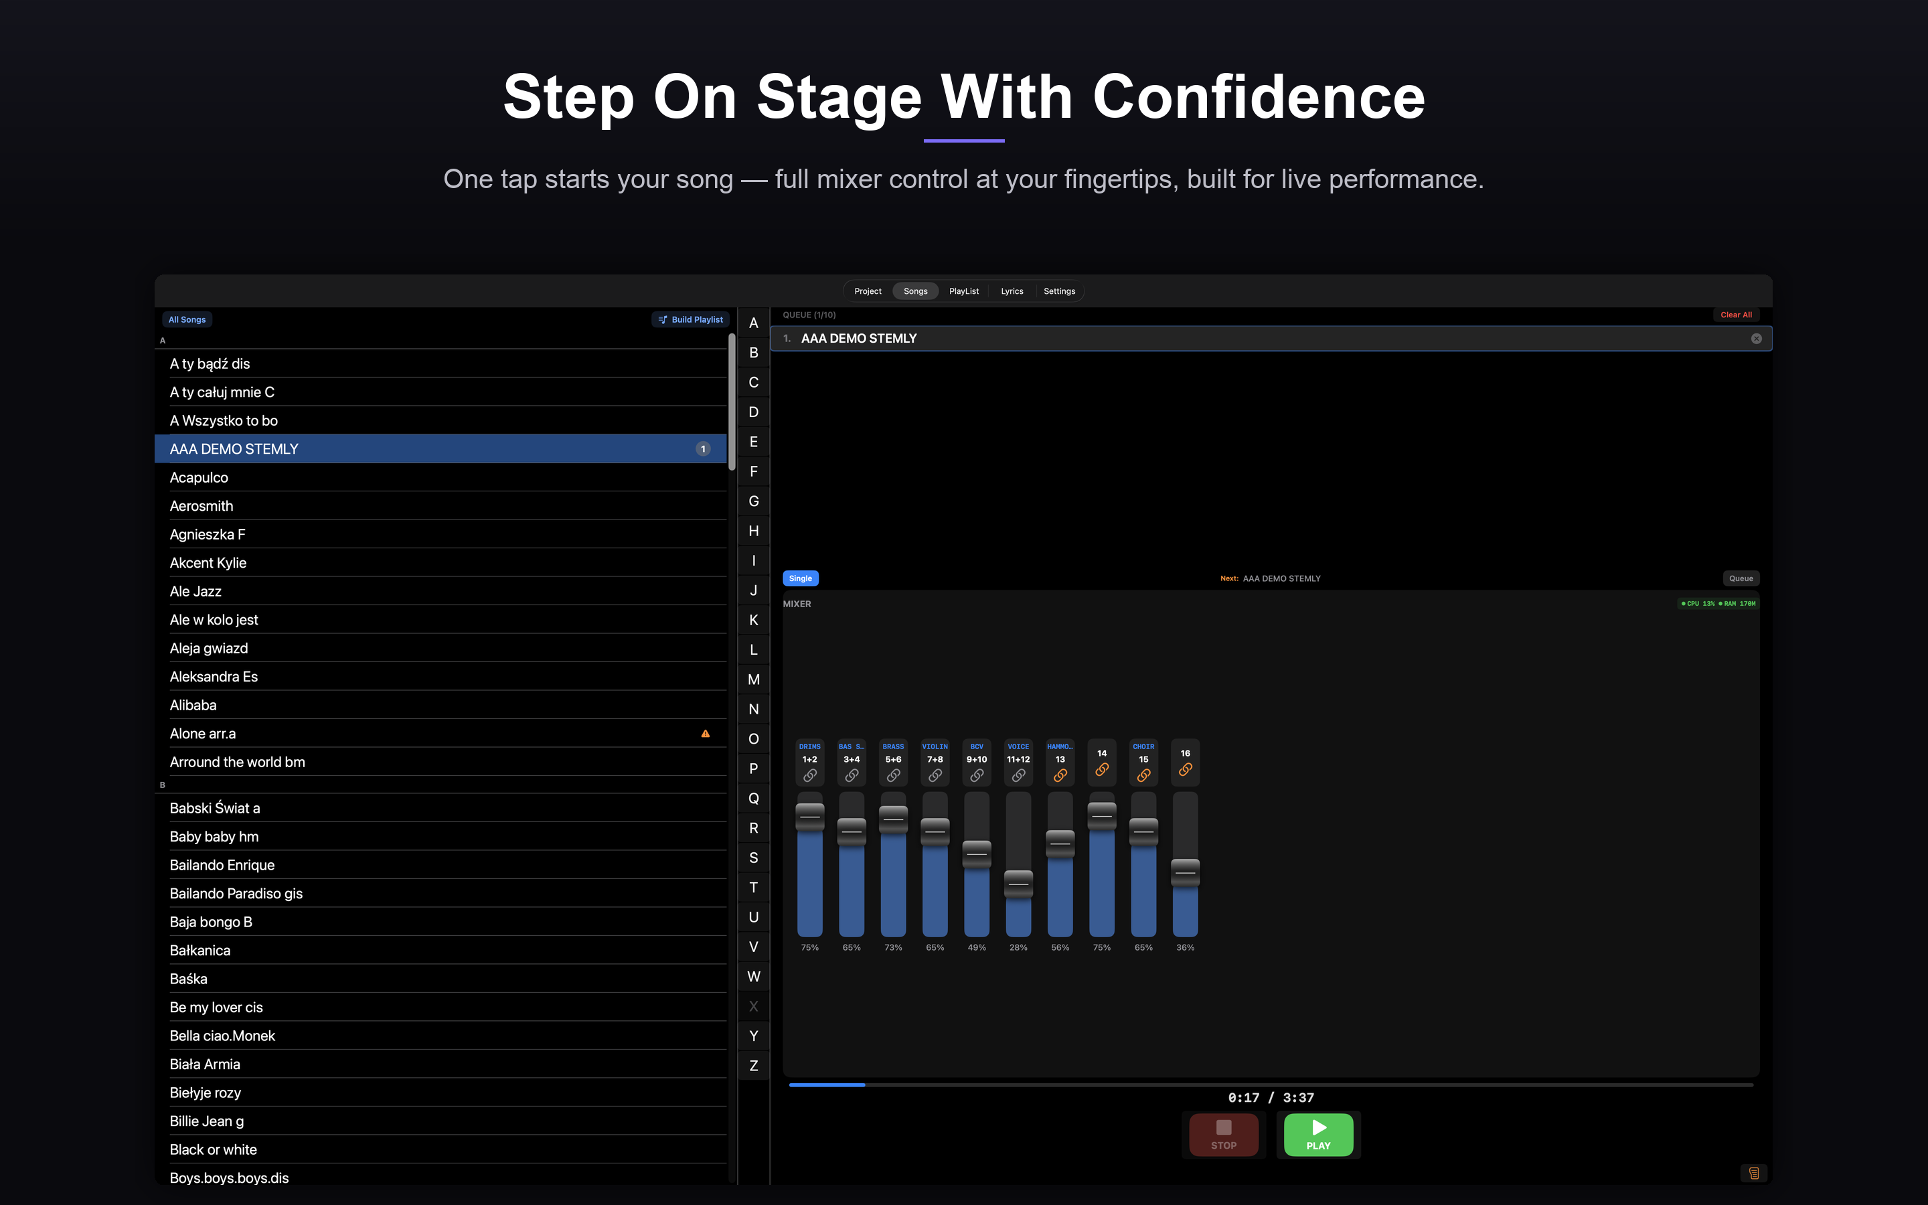Jump to letter M in index

click(x=753, y=679)
